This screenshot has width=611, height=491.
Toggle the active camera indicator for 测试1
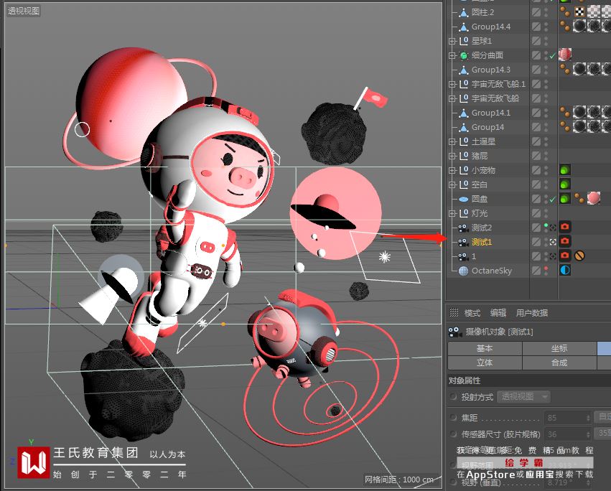pyautogui.click(x=553, y=243)
